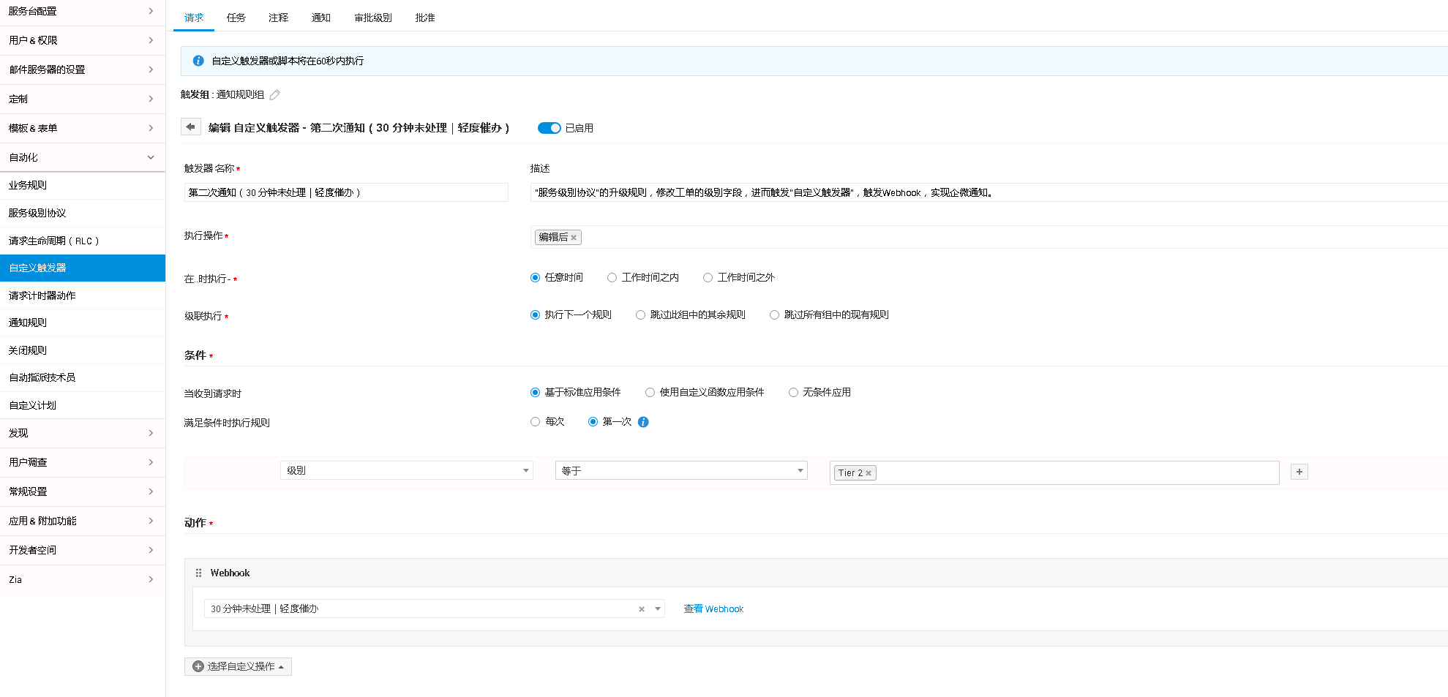Add a new condition row with plus button
1448x697 pixels.
point(1299,472)
